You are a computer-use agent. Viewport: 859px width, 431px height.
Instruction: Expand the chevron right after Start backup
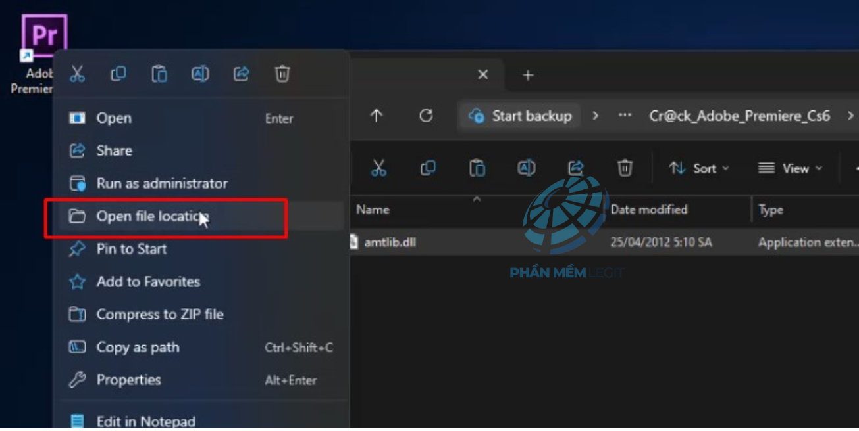595,116
